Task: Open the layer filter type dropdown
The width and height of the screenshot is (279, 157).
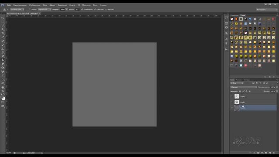Action: pos(237,83)
